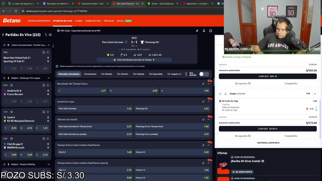This screenshot has width=322, height=181.
Task: Click Re-apuesta under Celta de Vigo bet
Action: tap(243, 136)
